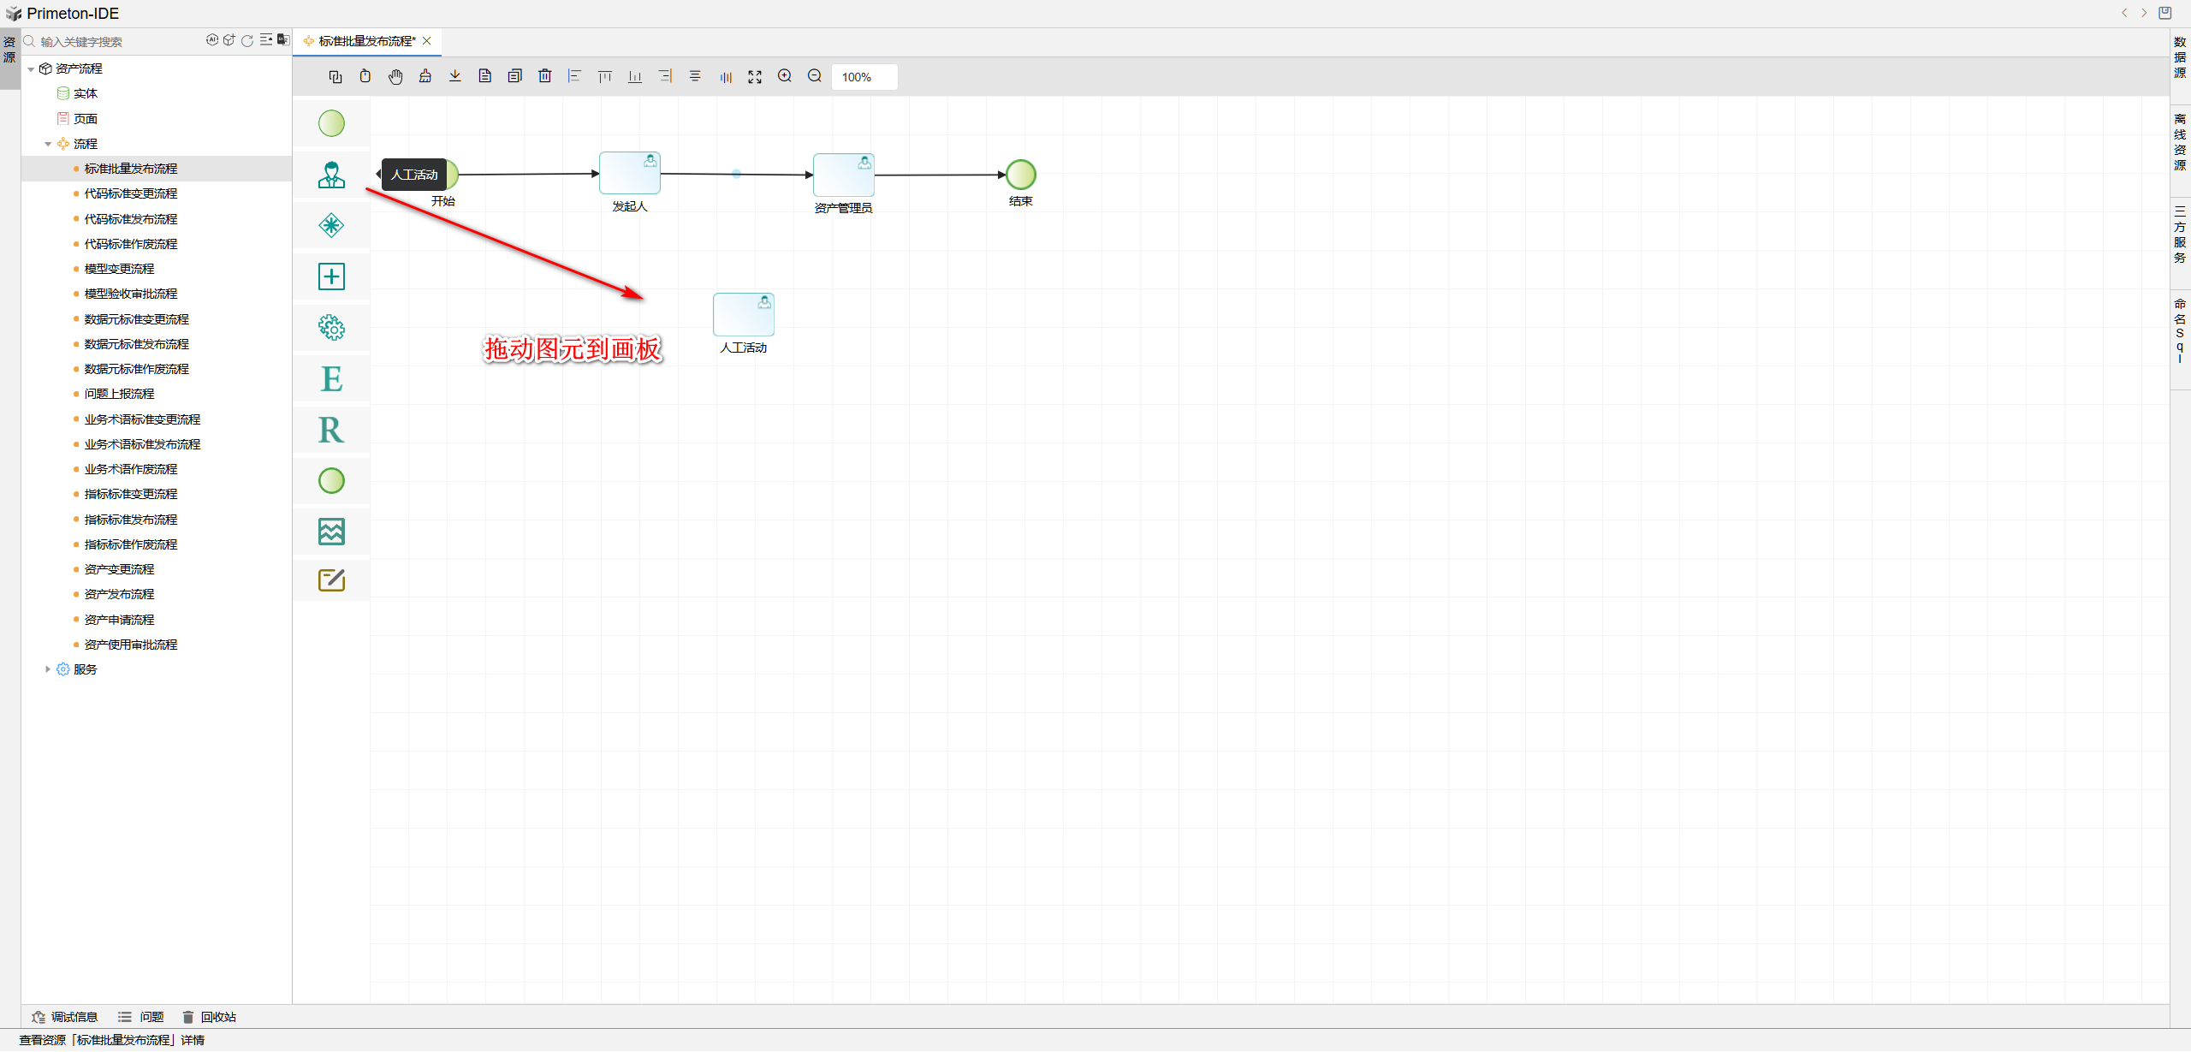
Task: Click the AI hexagon icon
Action: [x=212, y=40]
